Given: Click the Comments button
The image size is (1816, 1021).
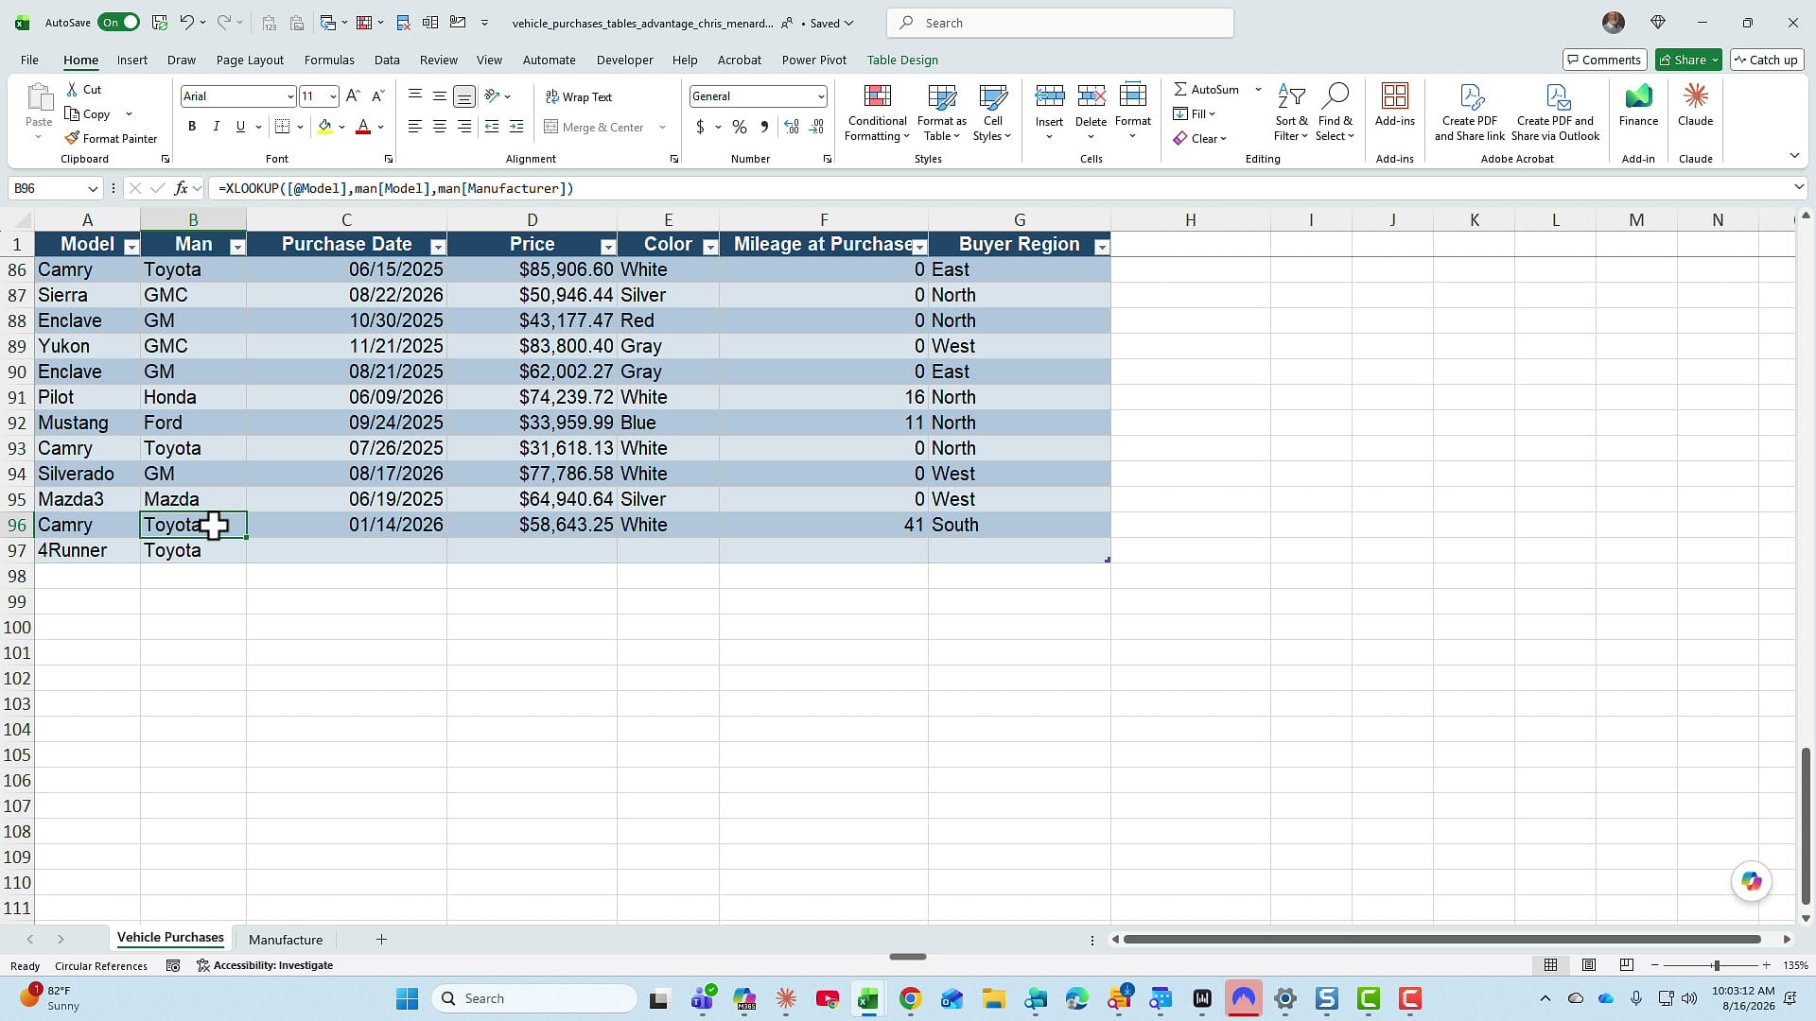Looking at the screenshot, I should click(x=1604, y=60).
